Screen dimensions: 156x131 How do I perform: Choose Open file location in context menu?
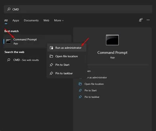[67, 56]
